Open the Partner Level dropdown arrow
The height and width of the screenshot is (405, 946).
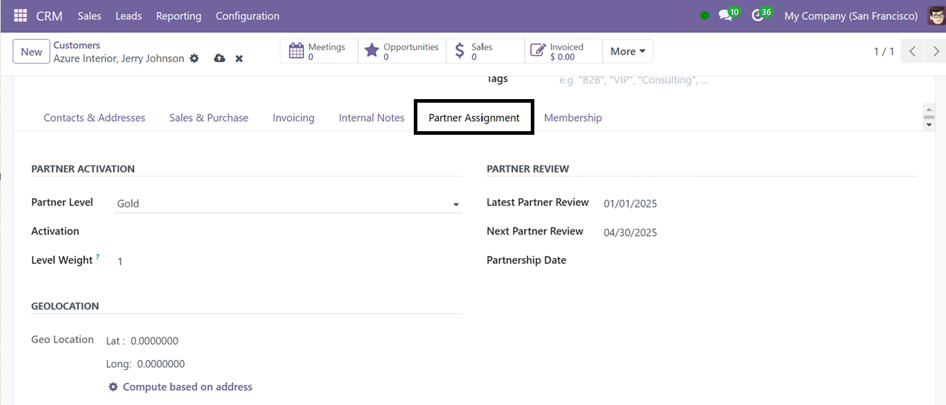[456, 205]
